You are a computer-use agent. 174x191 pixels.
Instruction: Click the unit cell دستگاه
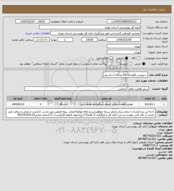[x=63, y=104]
